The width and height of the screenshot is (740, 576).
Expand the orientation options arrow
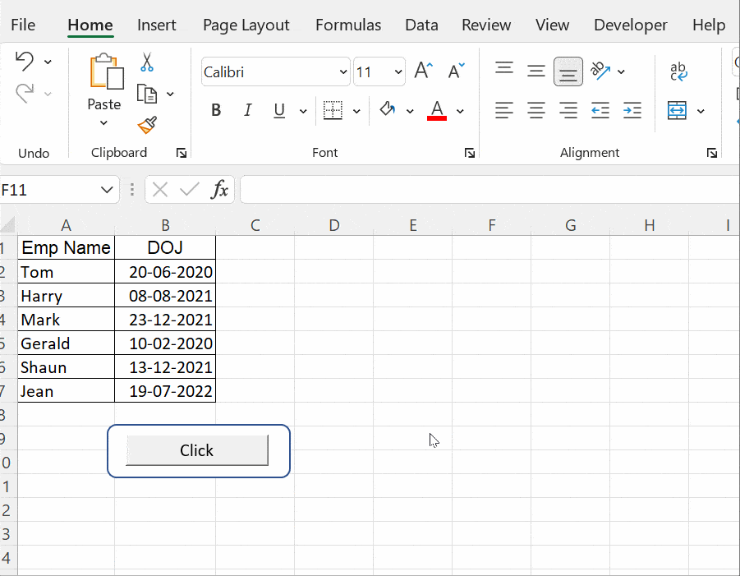click(622, 71)
